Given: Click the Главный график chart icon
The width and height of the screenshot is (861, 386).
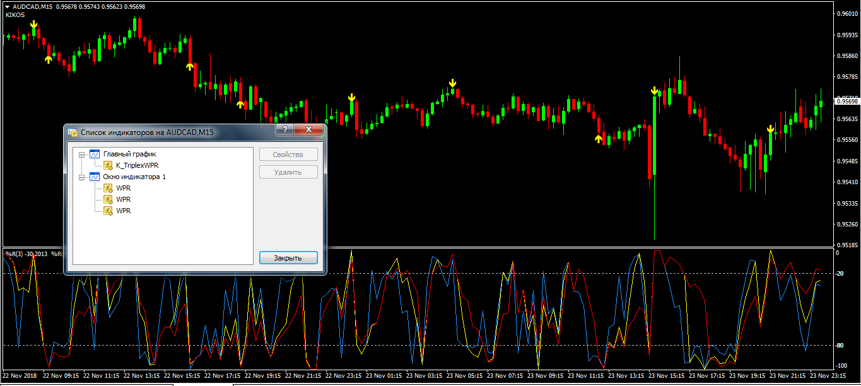Looking at the screenshot, I should [95, 154].
